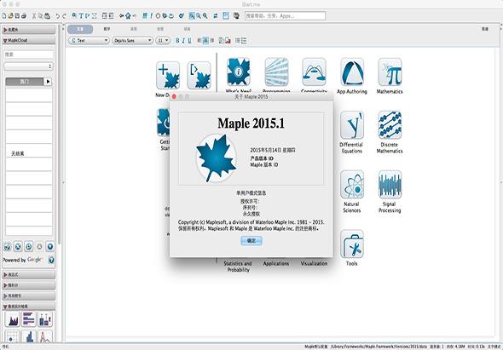Viewport: 503px width, 350px height.
Task: Click the confirm button in About Maple dialog
Action: point(251,241)
